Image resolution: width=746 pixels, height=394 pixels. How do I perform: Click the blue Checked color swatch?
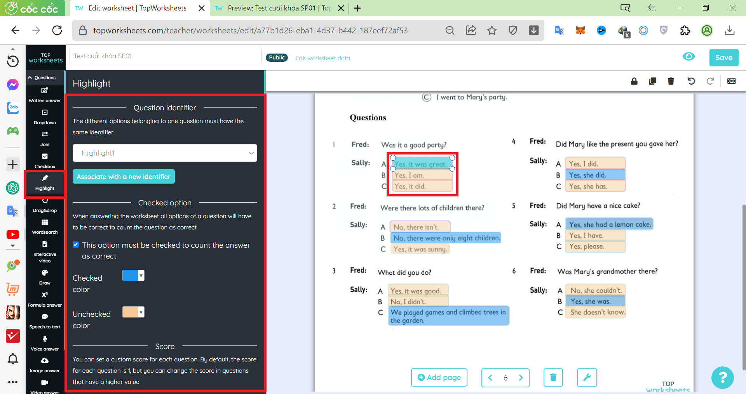point(130,275)
